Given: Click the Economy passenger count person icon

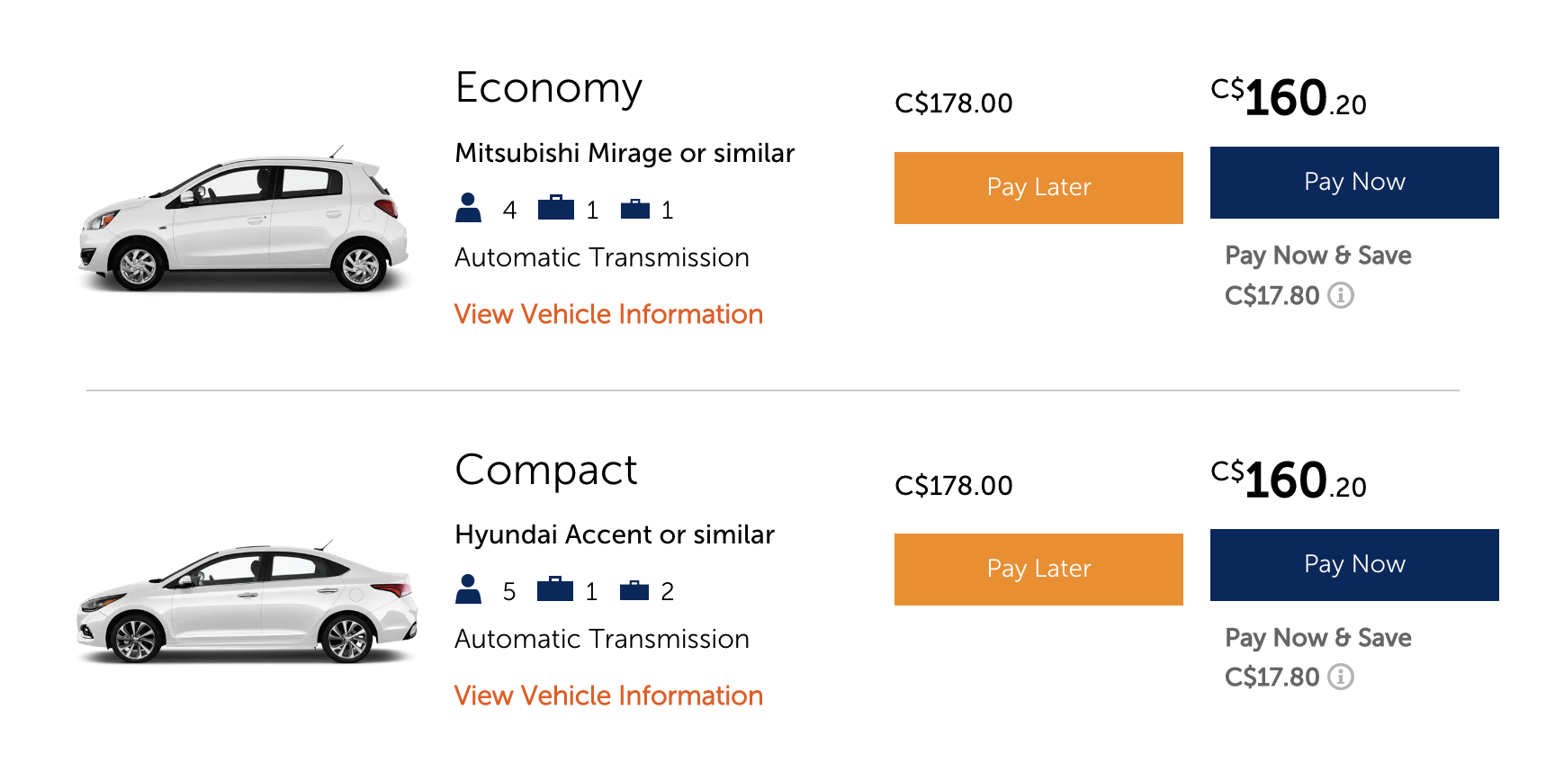Looking at the screenshot, I should pos(468,208).
